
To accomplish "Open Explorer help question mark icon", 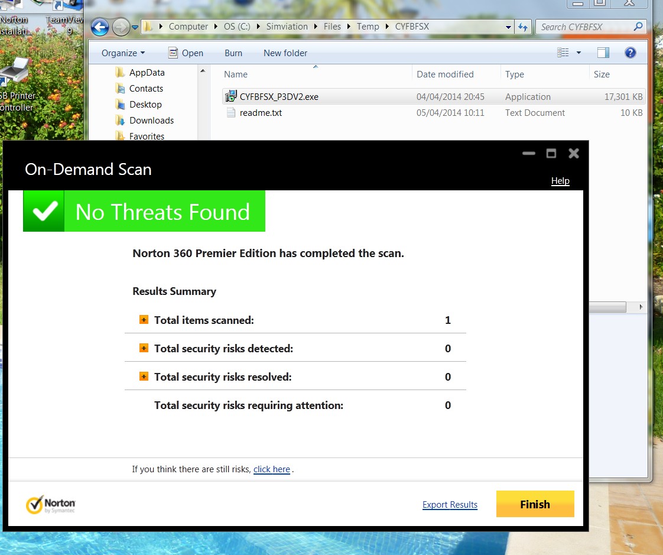I will [630, 53].
